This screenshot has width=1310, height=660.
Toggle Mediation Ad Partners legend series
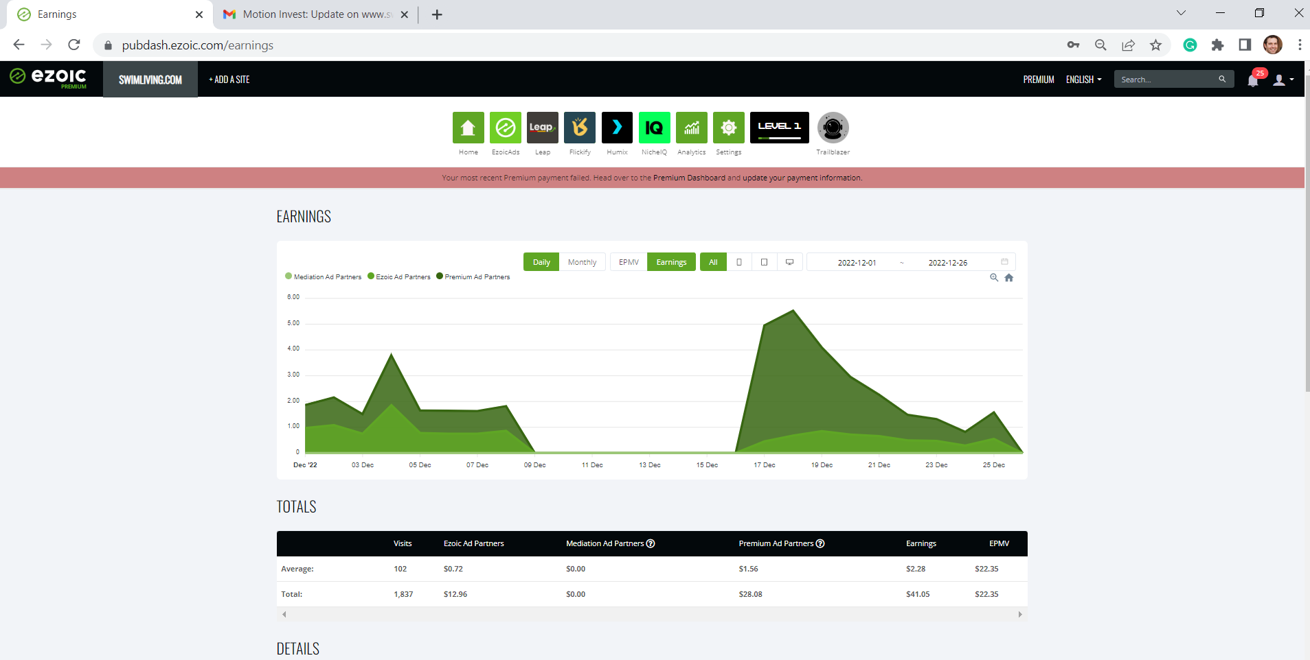point(323,276)
